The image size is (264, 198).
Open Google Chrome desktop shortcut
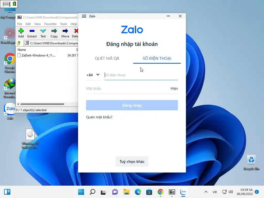pos(10,63)
